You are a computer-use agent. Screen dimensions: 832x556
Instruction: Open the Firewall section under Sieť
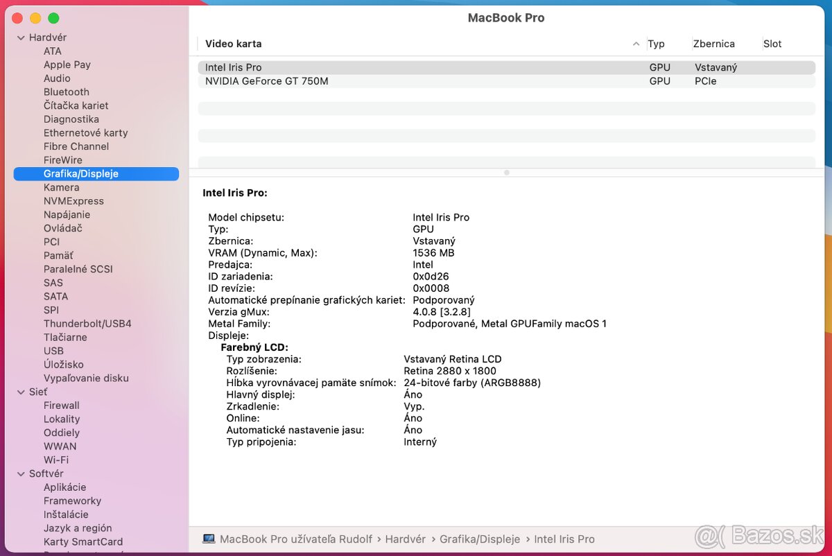(61, 405)
